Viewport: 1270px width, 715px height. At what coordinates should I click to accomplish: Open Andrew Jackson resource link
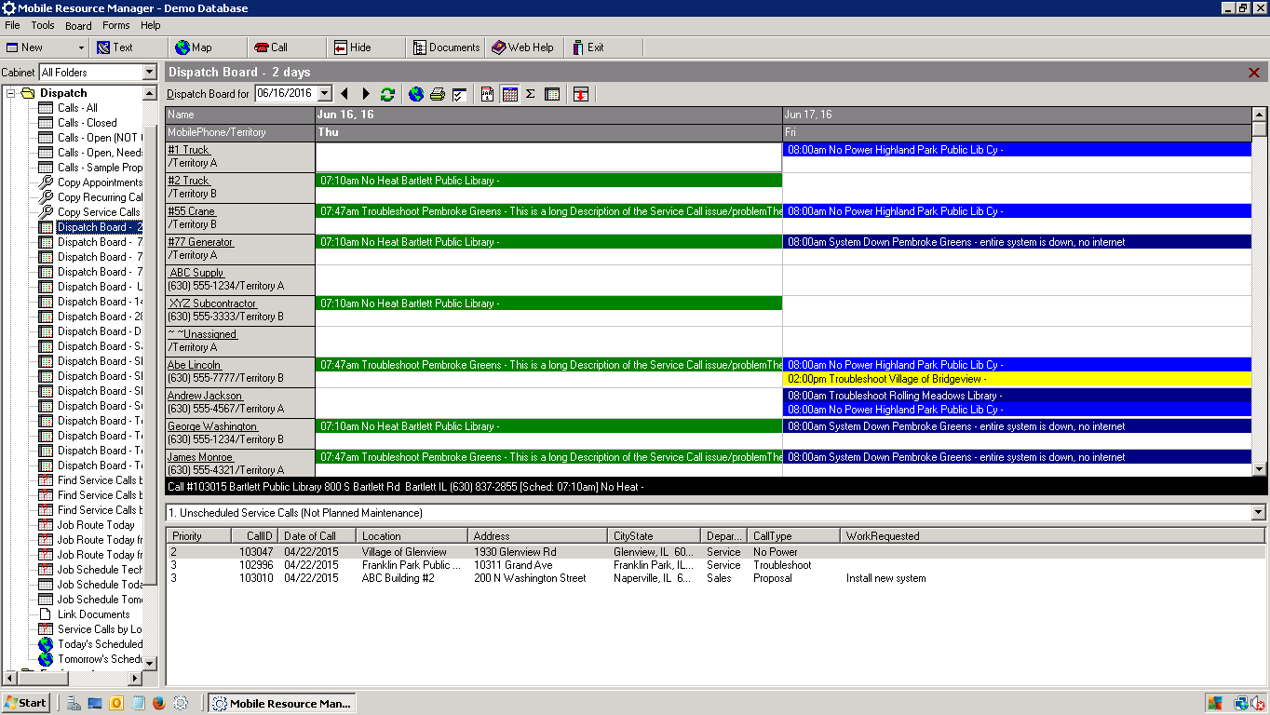(205, 396)
